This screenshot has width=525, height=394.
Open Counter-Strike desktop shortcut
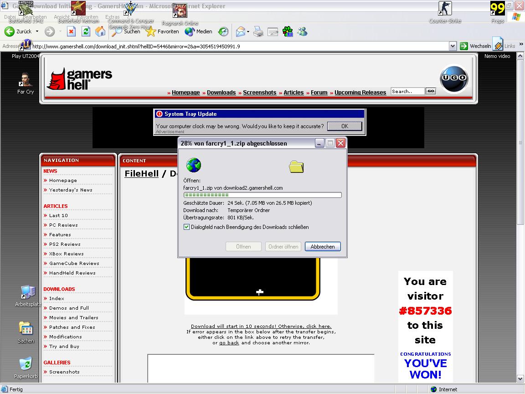coord(445,12)
